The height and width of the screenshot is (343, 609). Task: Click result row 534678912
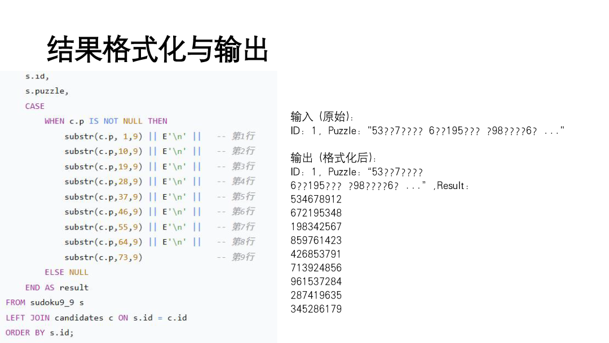pyautogui.click(x=316, y=199)
